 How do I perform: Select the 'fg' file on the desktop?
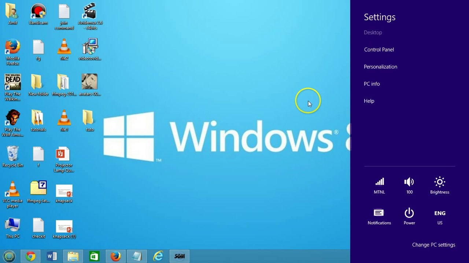tap(38, 50)
